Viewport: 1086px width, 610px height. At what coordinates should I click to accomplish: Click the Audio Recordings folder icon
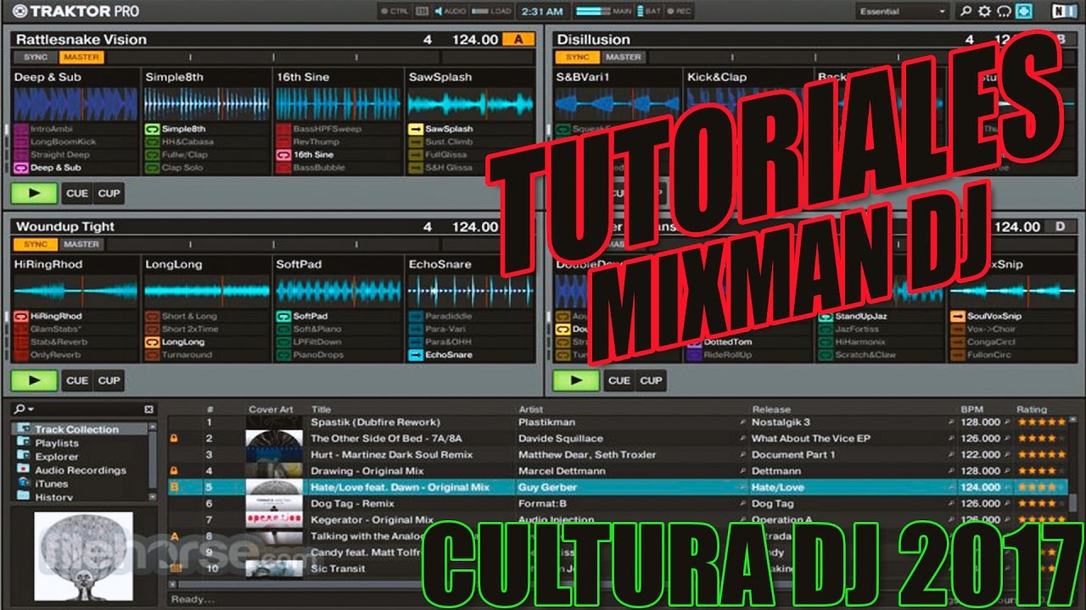pyautogui.click(x=25, y=470)
